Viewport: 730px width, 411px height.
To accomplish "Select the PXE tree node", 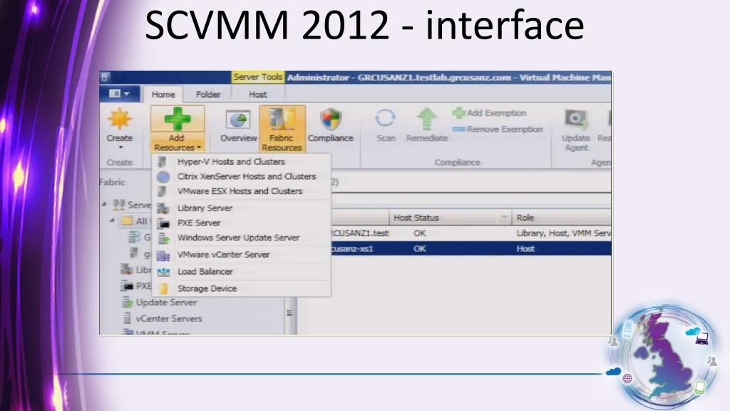I will (x=143, y=285).
